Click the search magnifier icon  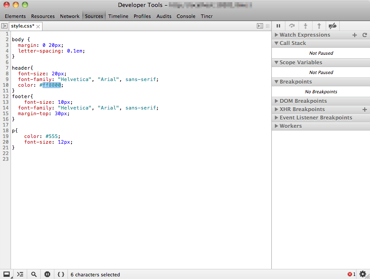tap(34, 274)
